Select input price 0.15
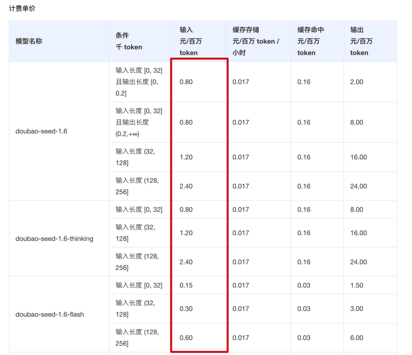The width and height of the screenshot is (412, 355). [x=186, y=285]
